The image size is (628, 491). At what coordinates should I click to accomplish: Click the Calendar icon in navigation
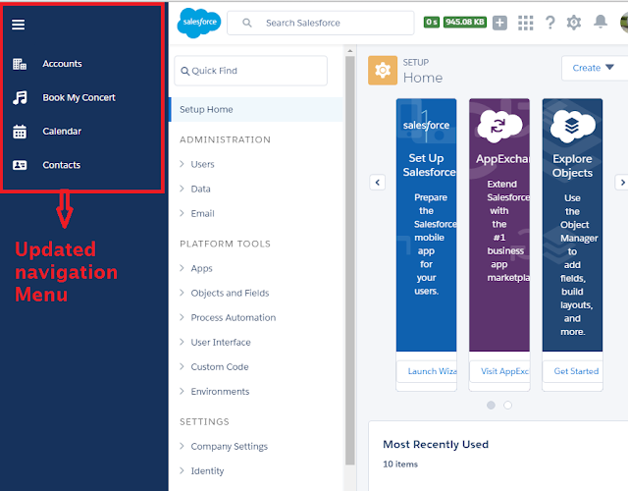pyautogui.click(x=20, y=132)
